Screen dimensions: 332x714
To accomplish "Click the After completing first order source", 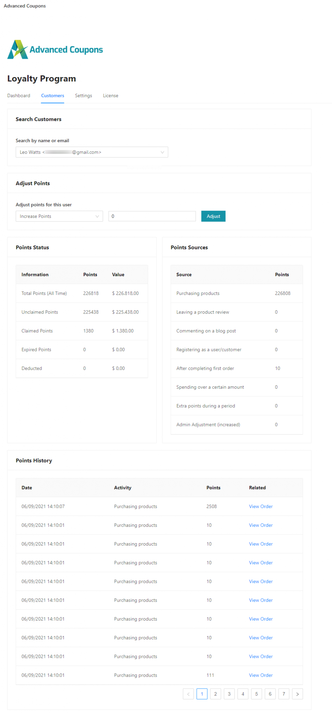I will [x=205, y=368].
